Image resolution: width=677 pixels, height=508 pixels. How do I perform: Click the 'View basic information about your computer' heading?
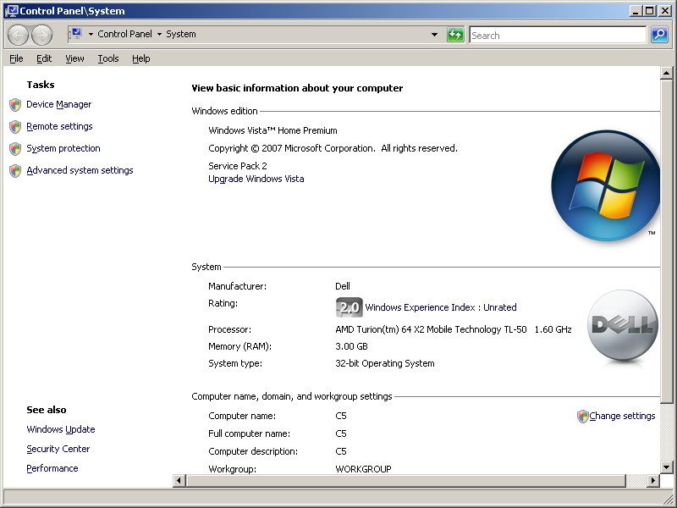[x=297, y=88]
